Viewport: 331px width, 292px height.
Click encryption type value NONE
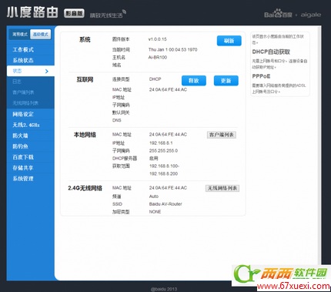coord(155,212)
